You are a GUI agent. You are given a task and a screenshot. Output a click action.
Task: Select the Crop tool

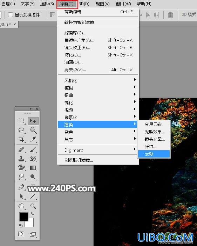[21, 139]
